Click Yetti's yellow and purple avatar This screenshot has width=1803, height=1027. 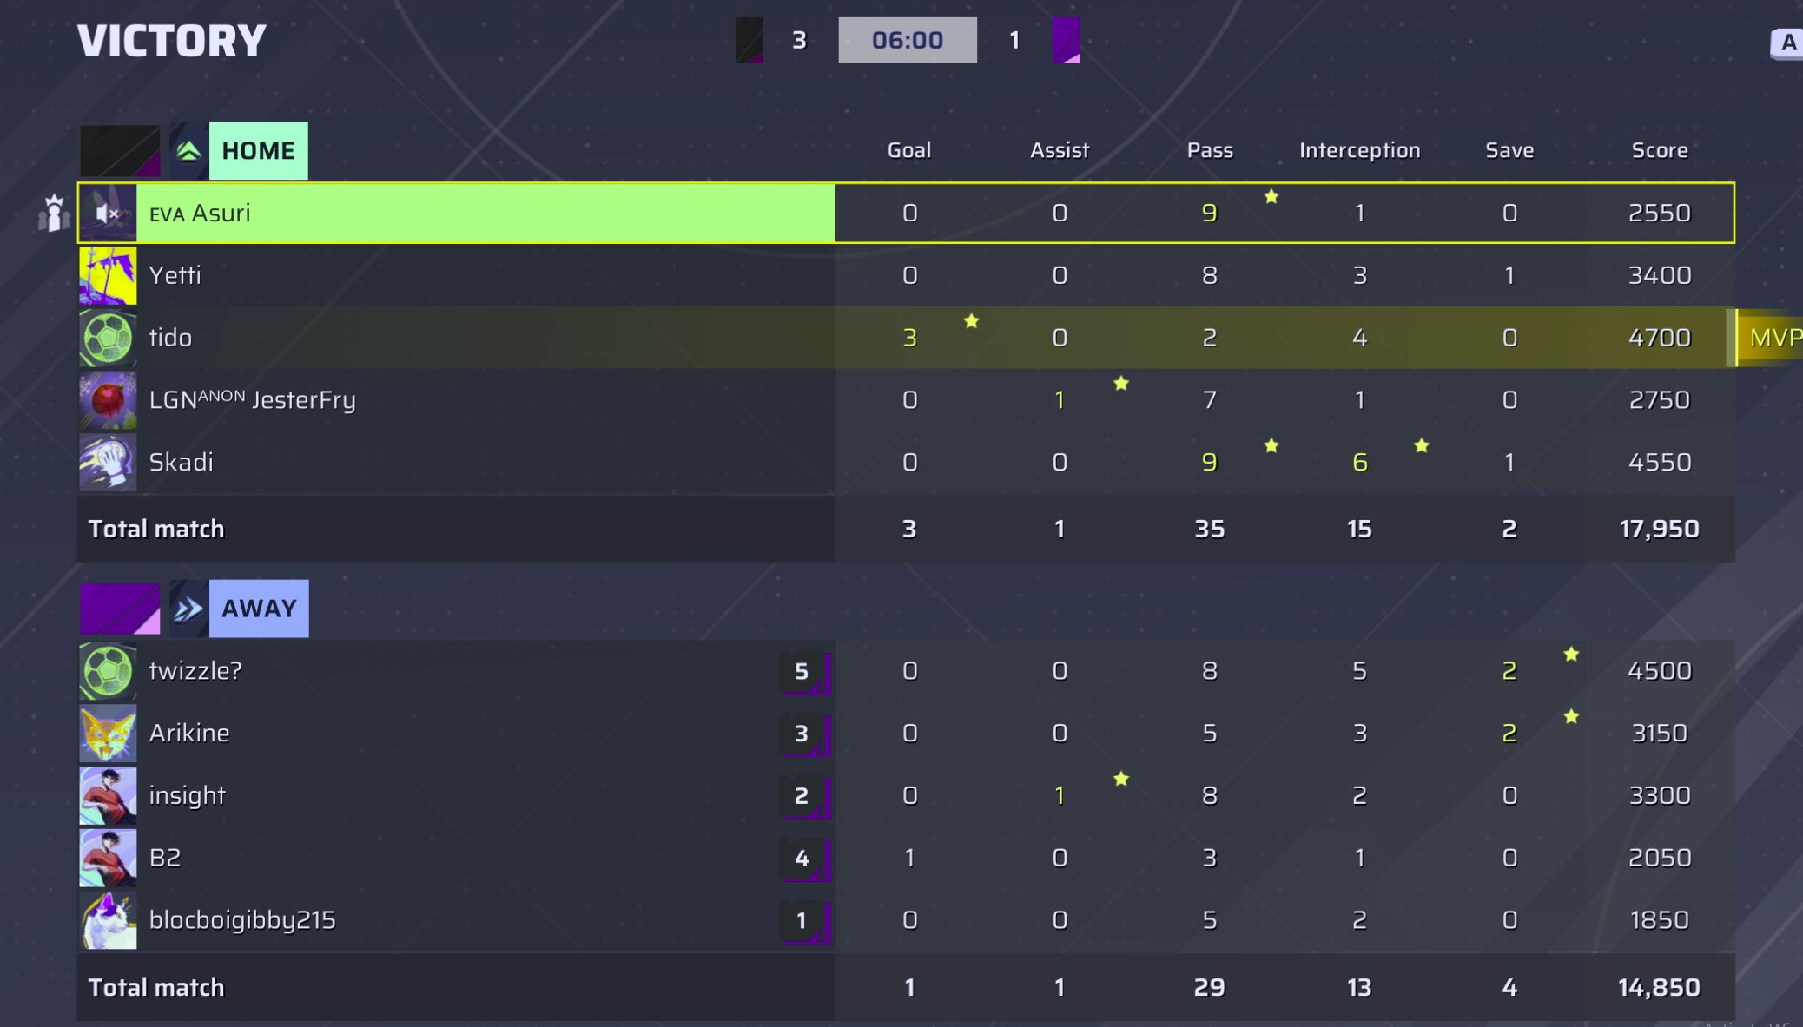pos(108,275)
